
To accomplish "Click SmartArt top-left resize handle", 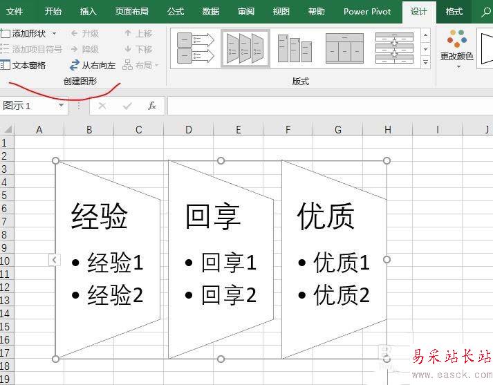I will click(x=55, y=161).
